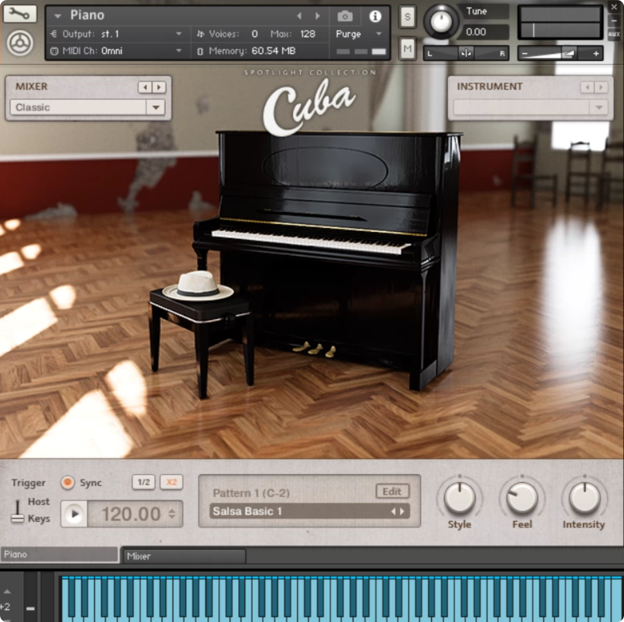Switch to the Piano tab
The width and height of the screenshot is (624, 622).
pyautogui.click(x=59, y=554)
